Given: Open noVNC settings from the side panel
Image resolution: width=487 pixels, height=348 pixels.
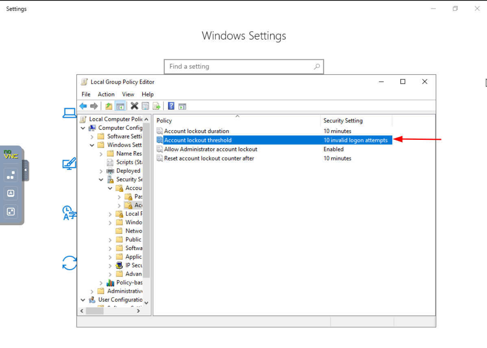Looking at the screenshot, I should [x=11, y=175].
